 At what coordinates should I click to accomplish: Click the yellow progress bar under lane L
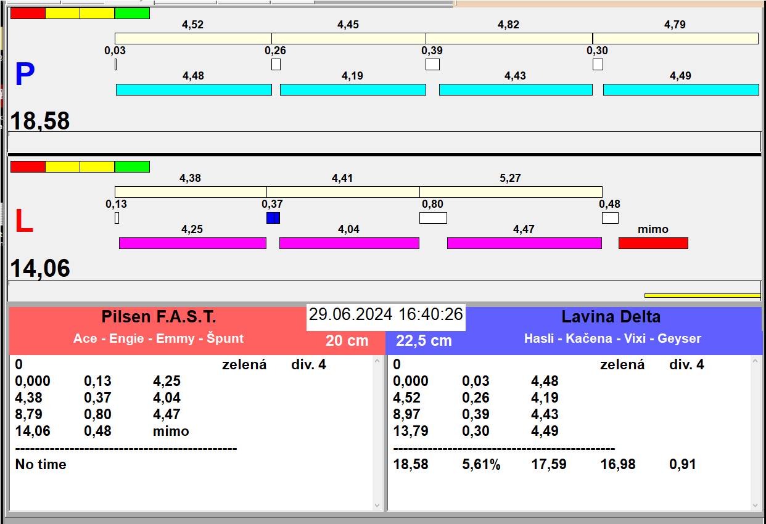[702, 295]
